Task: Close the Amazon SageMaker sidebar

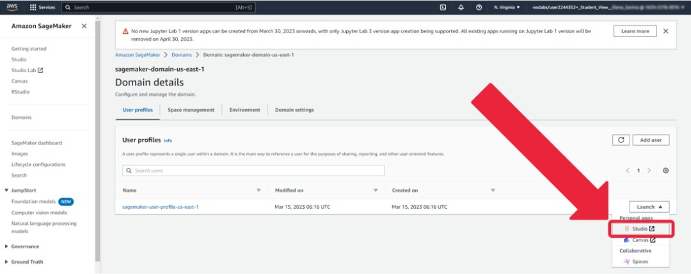Action: click(84, 26)
